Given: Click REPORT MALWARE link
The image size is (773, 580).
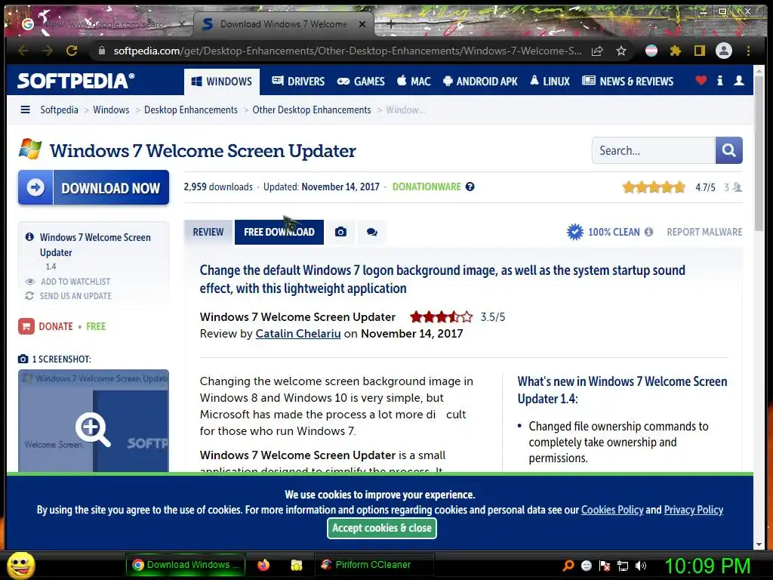Looking at the screenshot, I should tap(704, 232).
